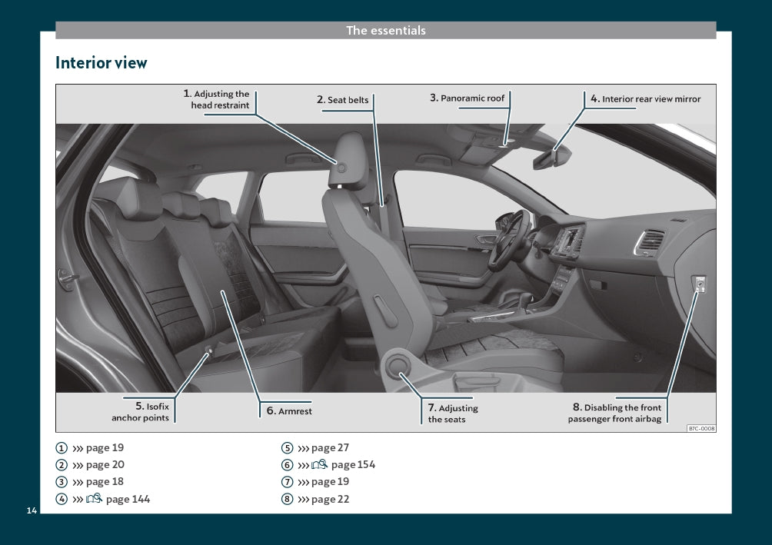Viewport: 772px width, 545px height.
Task: Click the steering wheel in the interior photo
Action: point(507,238)
